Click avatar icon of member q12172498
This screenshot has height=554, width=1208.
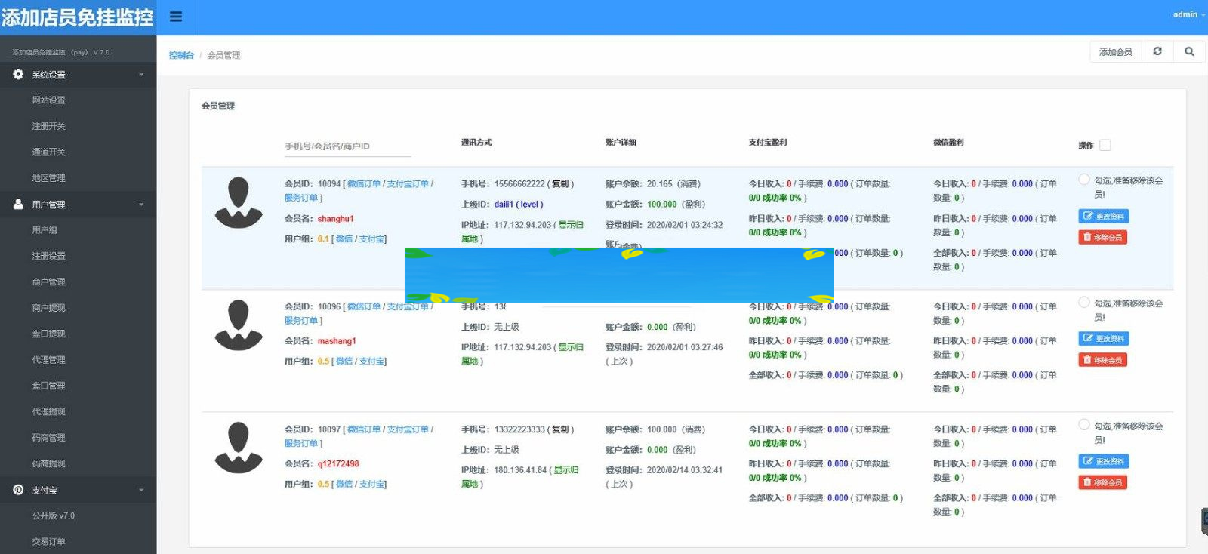click(239, 448)
